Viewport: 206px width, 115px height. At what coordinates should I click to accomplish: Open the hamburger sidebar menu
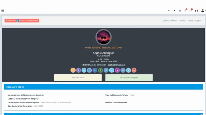click(x=3, y=11)
